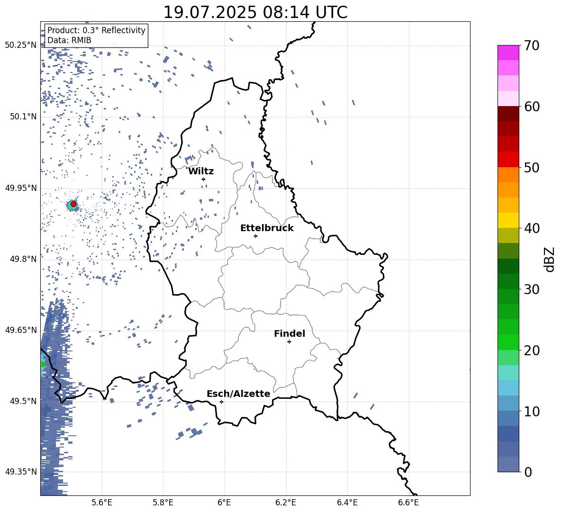Click the Wiltz station cross marker
This screenshot has height=512, width=561.
click(x=204, y=179)
